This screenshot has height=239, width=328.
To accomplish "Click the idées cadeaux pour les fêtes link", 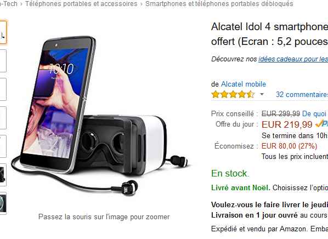I will 293,59.
